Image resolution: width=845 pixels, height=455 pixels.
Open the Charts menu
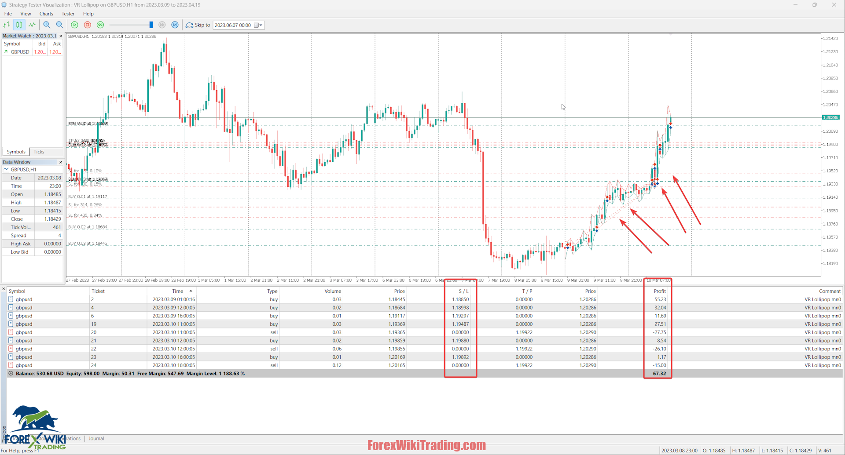46,14
